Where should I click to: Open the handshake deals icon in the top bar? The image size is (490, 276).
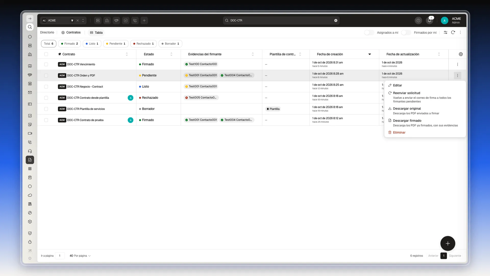[116, 20]
